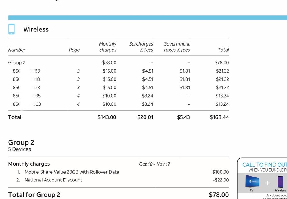Click the Monthly charges column header
This screenshot has height=199, width=287.
click(x=108, y=47)
